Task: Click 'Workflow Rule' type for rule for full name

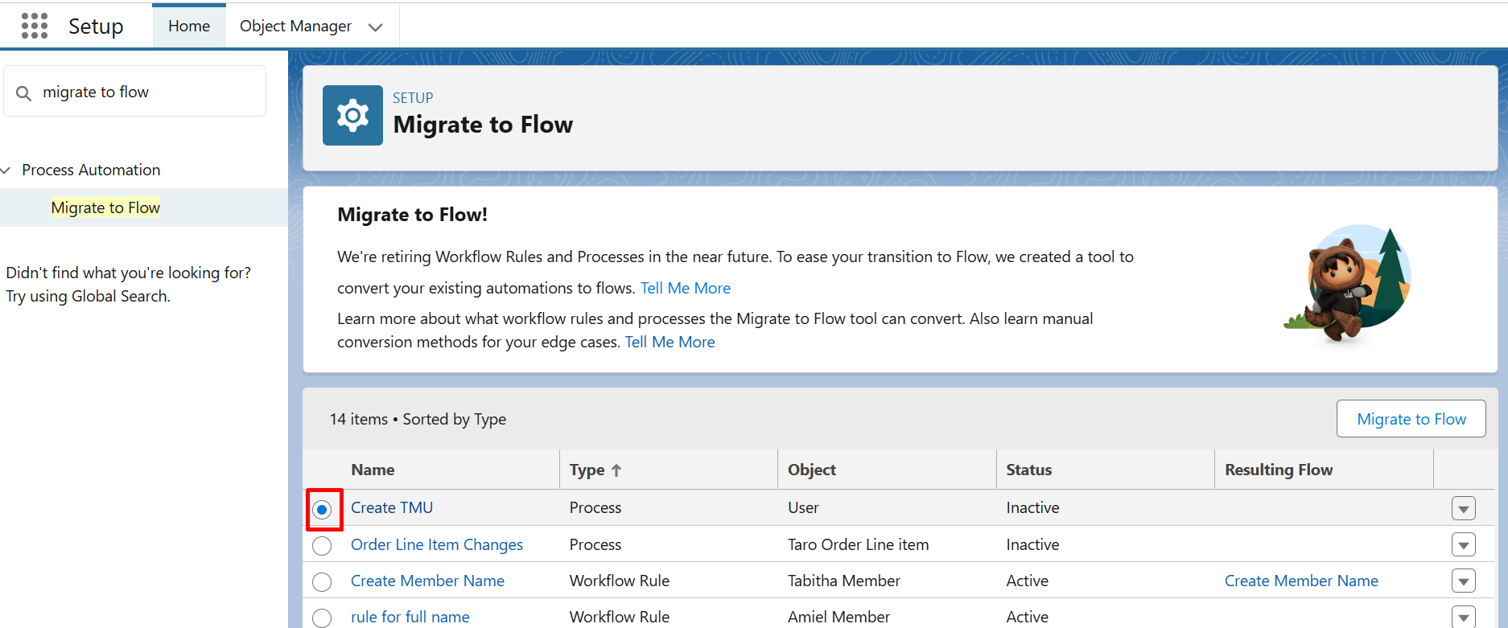Action: pyautogui.click(x=619, y=617)
